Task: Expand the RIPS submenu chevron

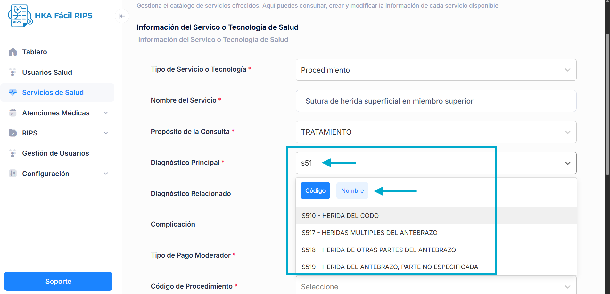Action: [x=106, y=133]
